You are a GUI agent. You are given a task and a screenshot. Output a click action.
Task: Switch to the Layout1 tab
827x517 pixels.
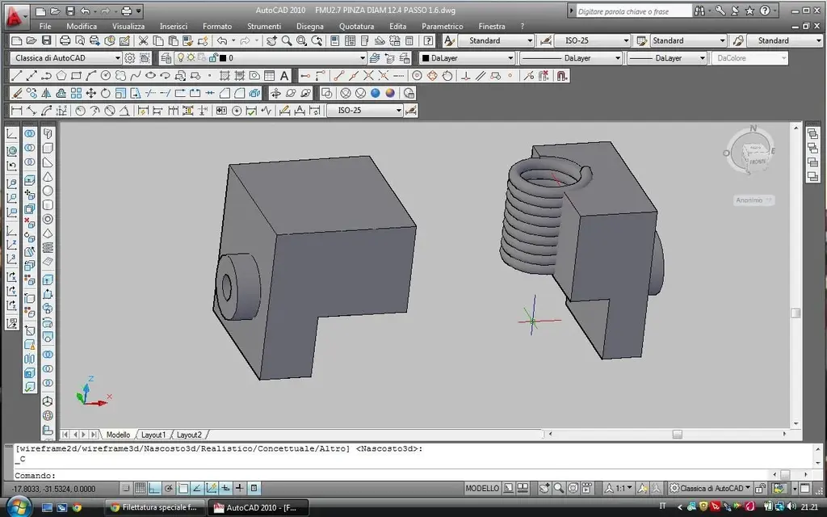(153, 435)
